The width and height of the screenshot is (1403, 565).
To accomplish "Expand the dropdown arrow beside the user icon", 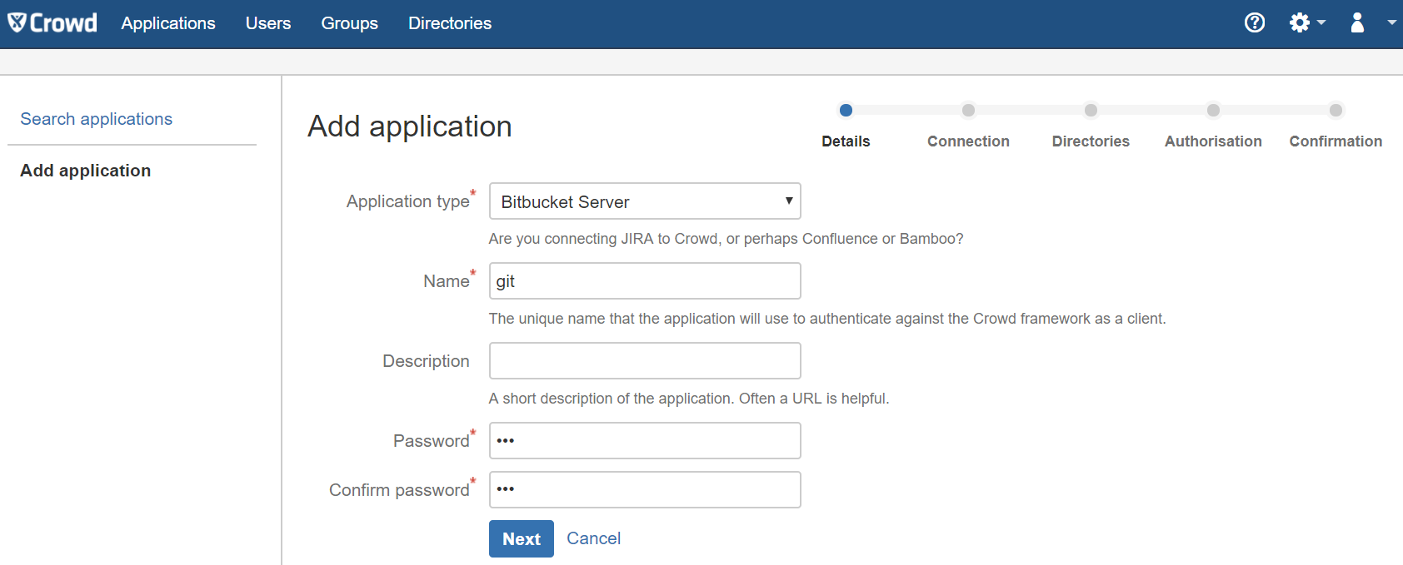I will [x=1391, y=23].
